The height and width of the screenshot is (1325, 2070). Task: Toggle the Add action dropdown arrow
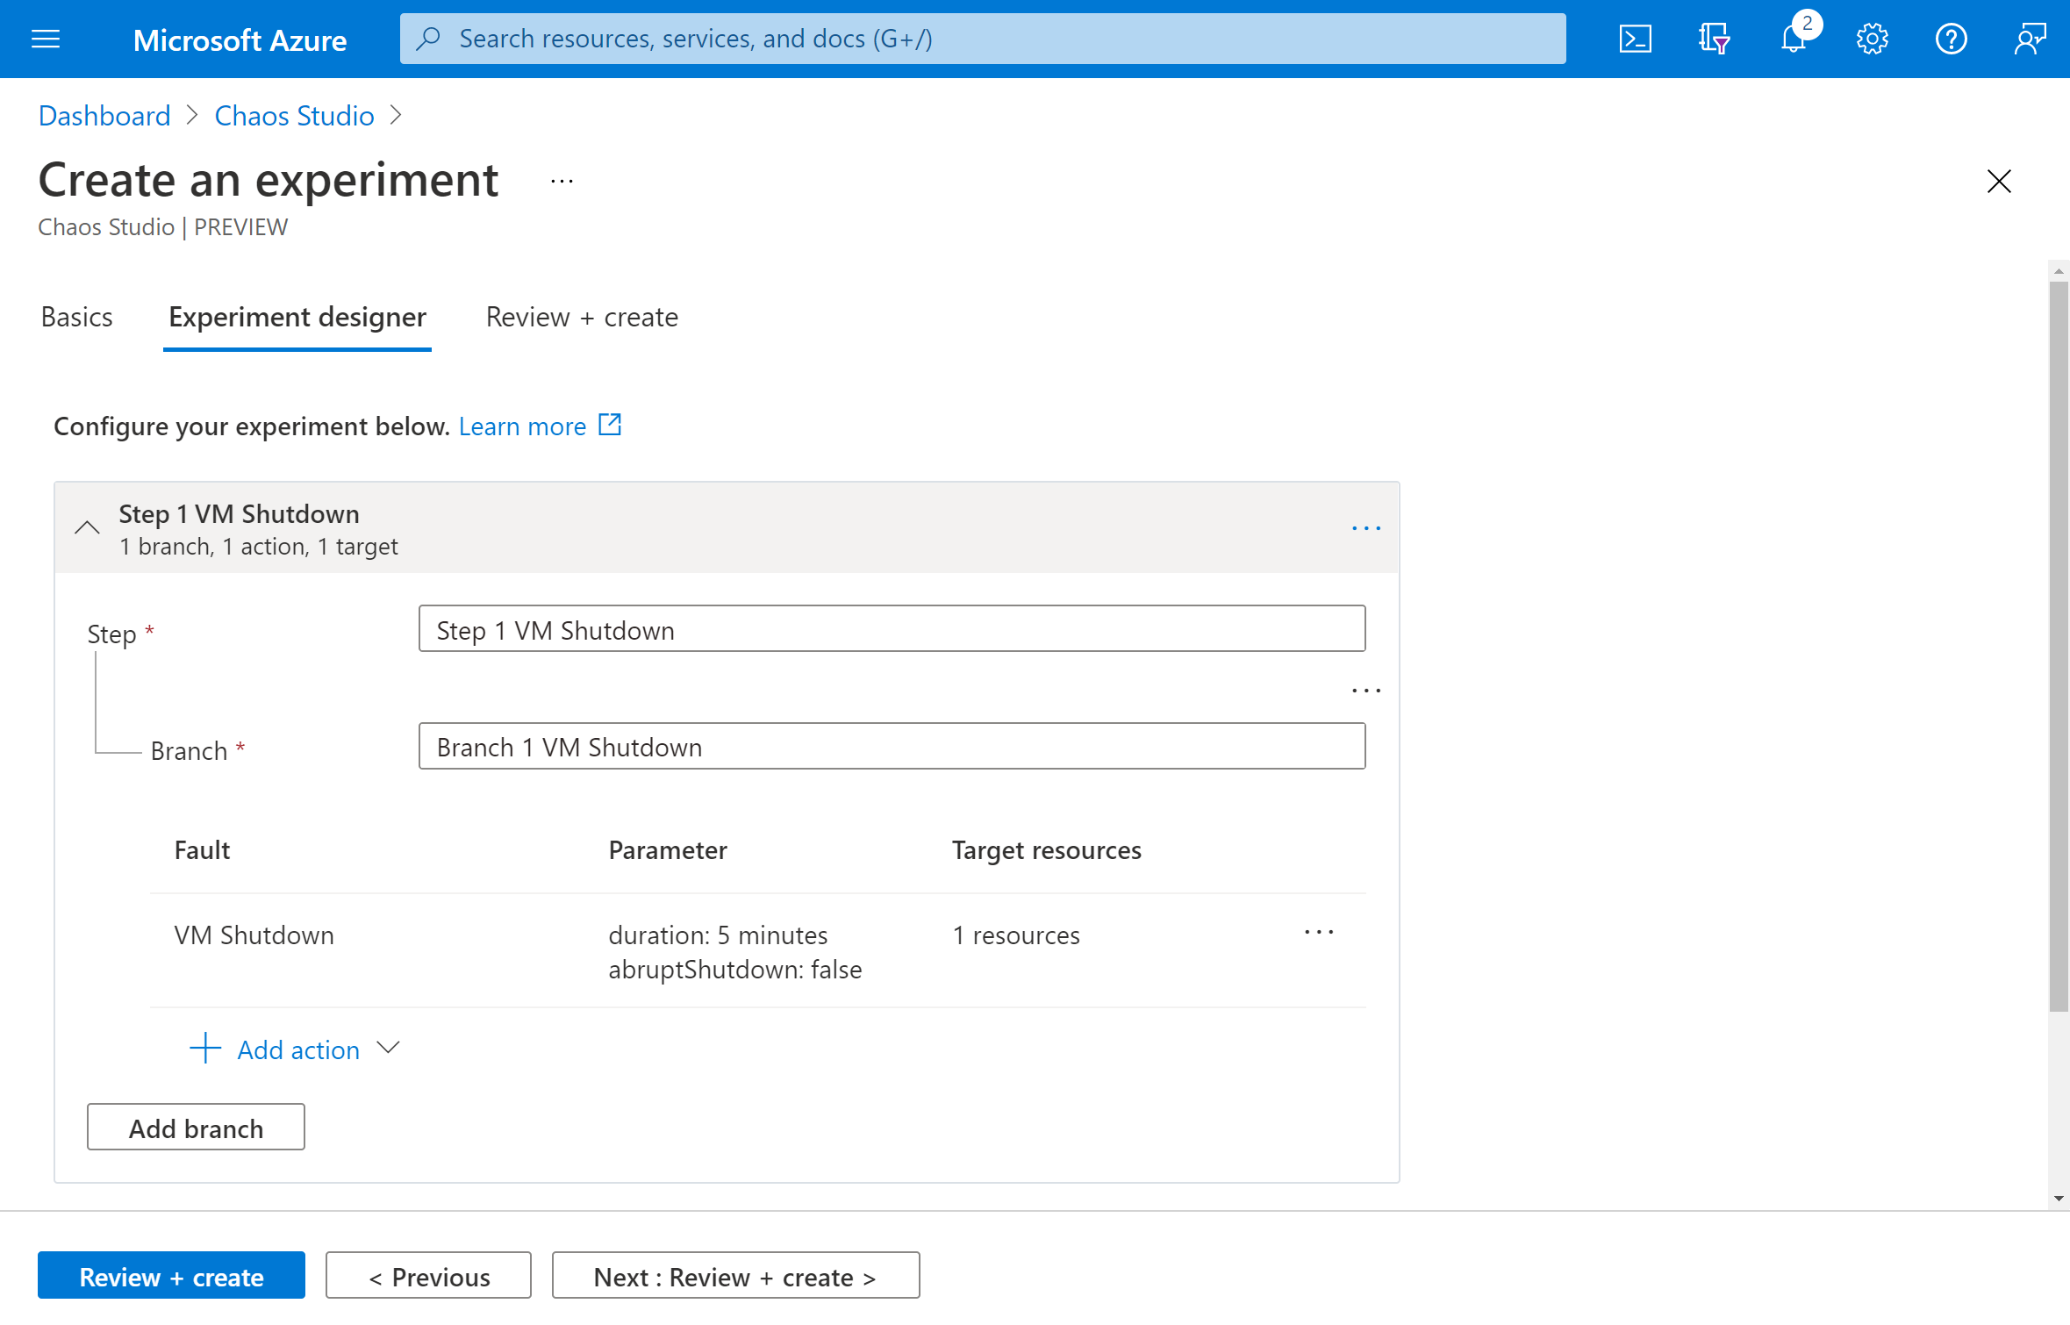(x=390, y=1048)
